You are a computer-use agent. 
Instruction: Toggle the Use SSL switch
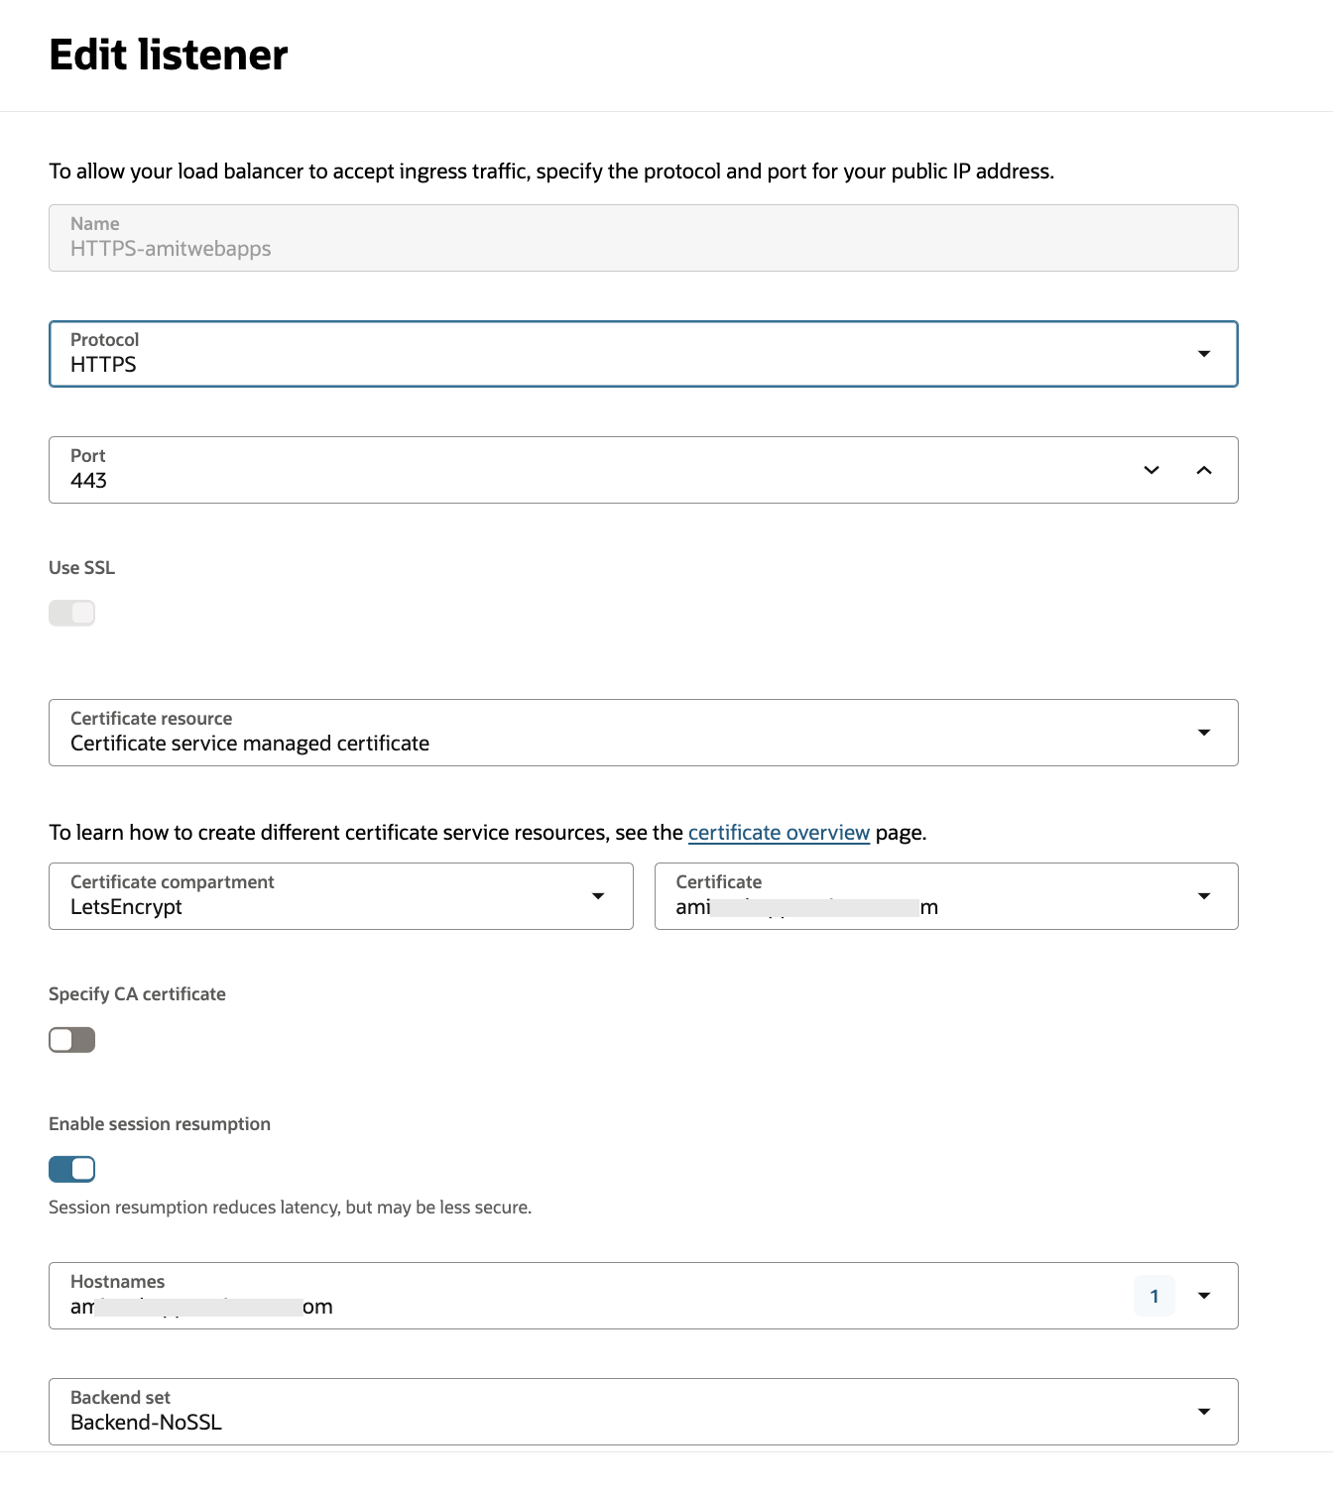[x=71, y=613]
